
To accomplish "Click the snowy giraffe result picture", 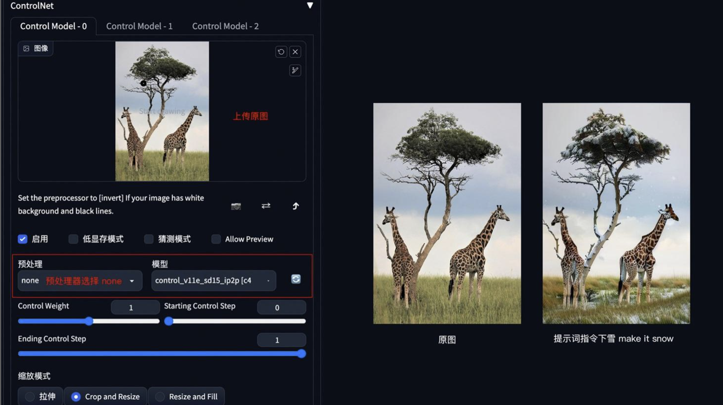I will coord(616,213).
